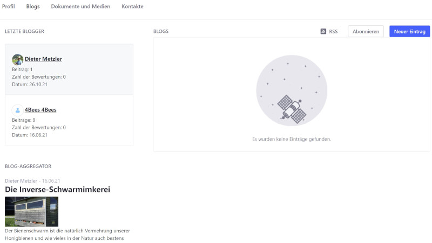Switch to the Blogs tab
The image size is (432, 243).
click(33, 6)
